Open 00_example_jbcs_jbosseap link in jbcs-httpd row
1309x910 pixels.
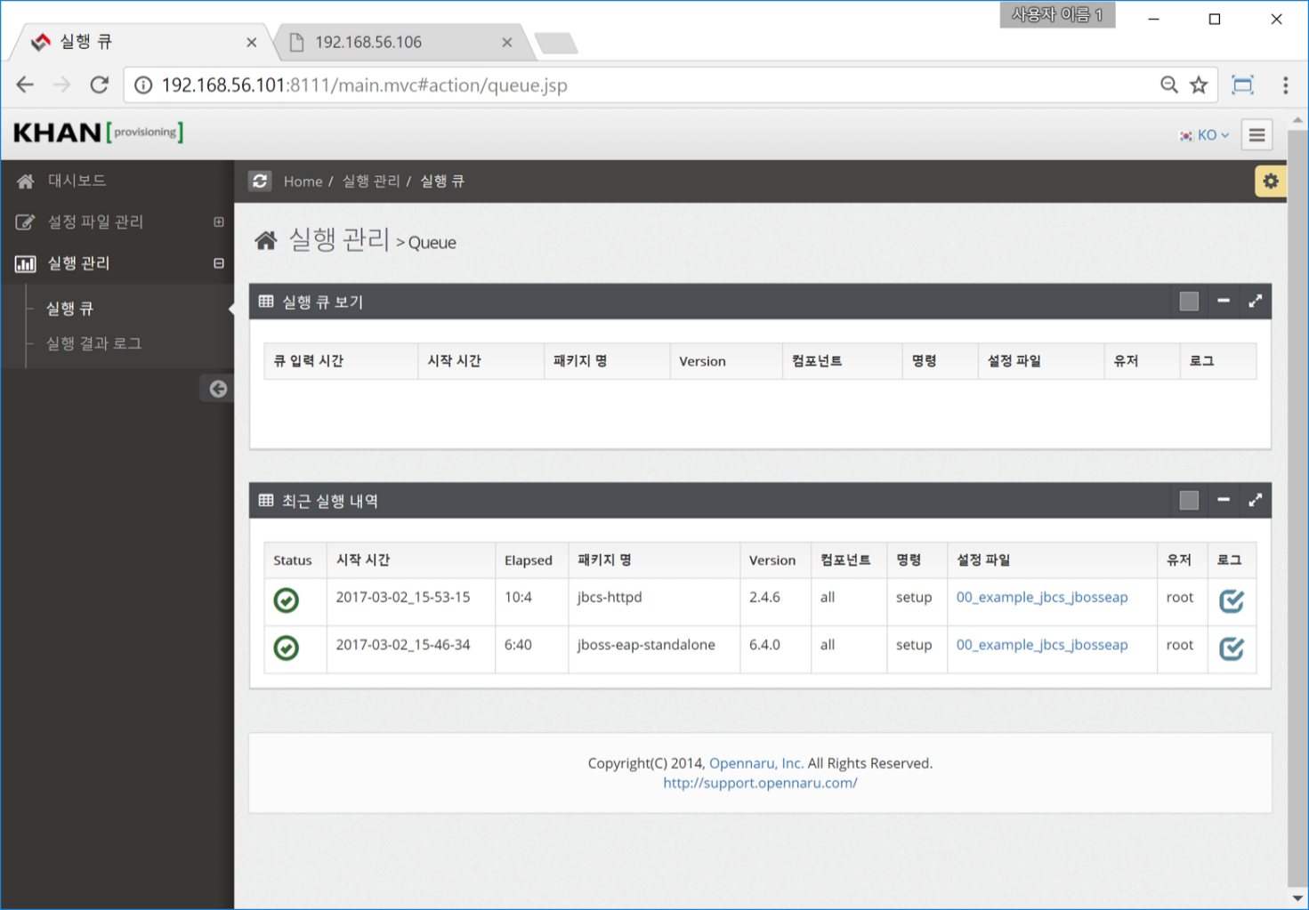pyautogui.click(x=1041, y=597)
